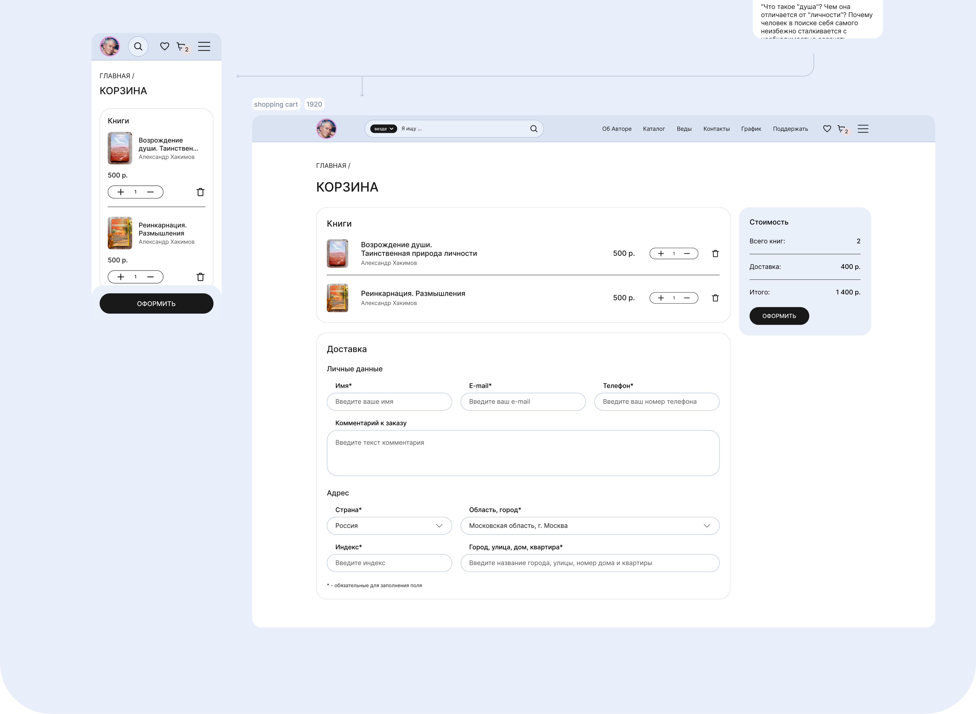Remove Возрождение души with desktop trash icon

click(x=716, y=254)
